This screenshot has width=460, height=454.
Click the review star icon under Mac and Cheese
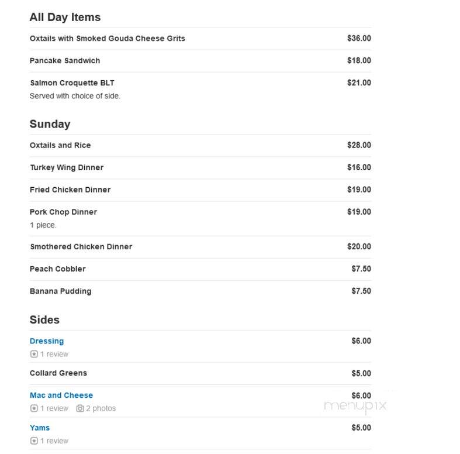point(34,408)
